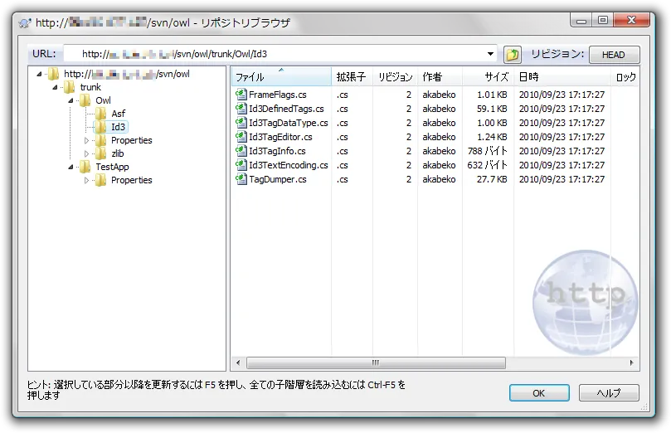Sort by the サイズ column header

495,77
